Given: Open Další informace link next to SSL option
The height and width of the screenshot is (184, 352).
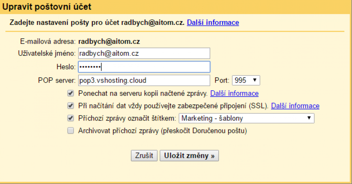Looking at the screenshot, I should point(295,106).
